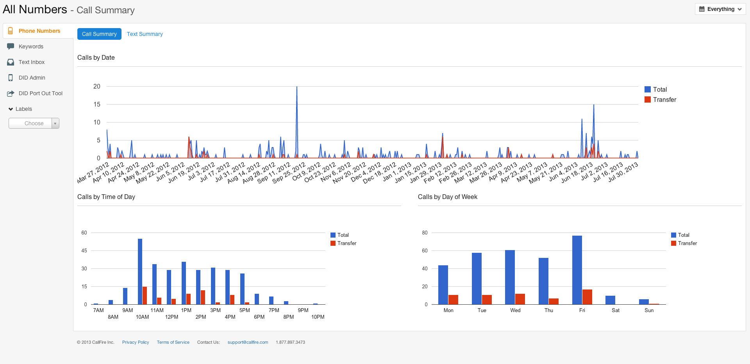Click the Friday Total bar in weekday chart
750x364 pixels.
[577, 270]
